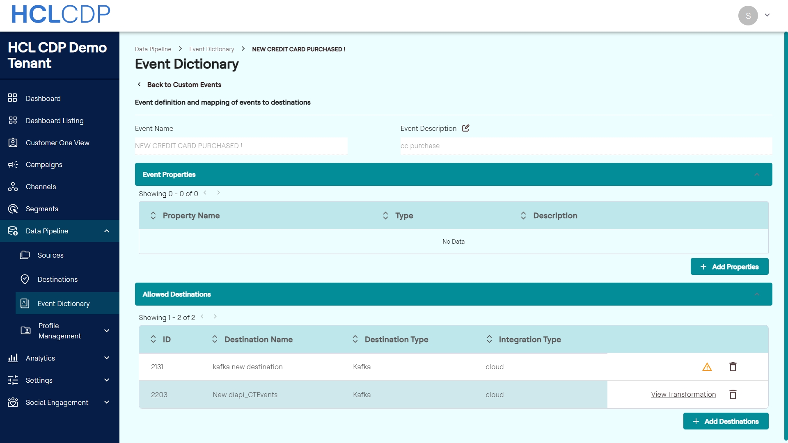Click the Customer One View icon

click(13, 142)
